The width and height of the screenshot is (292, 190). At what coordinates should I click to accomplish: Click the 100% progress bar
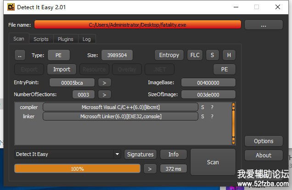coord(77,169)
